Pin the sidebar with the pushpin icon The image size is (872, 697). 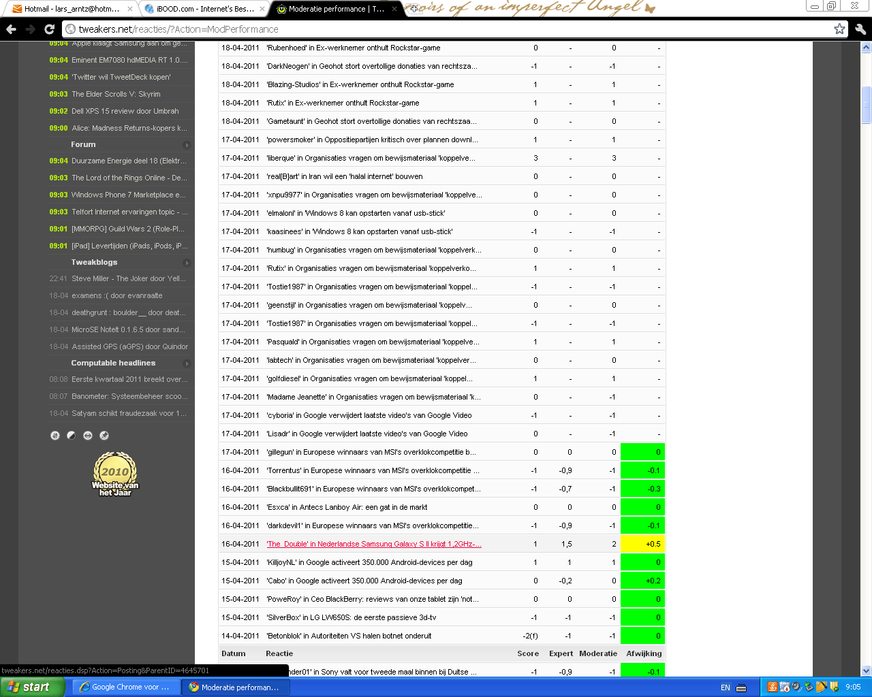104,436
